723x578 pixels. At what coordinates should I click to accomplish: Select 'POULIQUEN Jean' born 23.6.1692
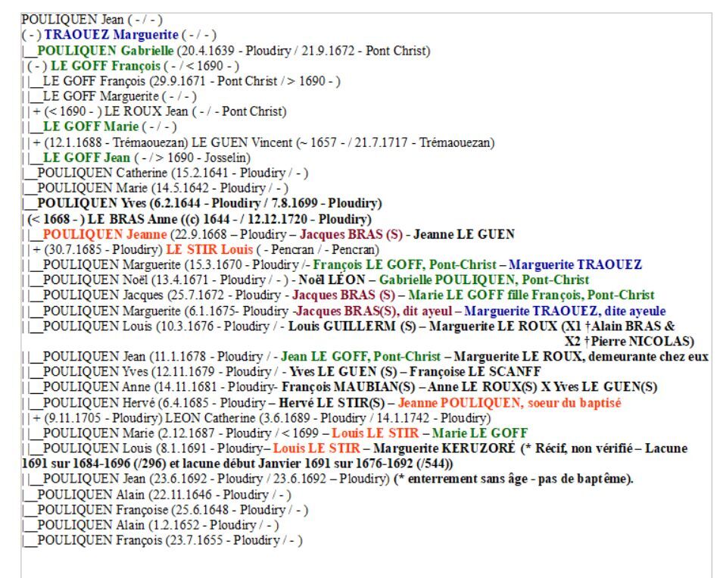[x=94, y=479]
